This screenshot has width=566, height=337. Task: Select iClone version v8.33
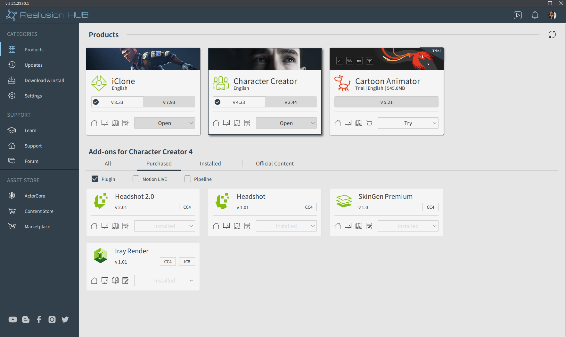click(117, 102)
